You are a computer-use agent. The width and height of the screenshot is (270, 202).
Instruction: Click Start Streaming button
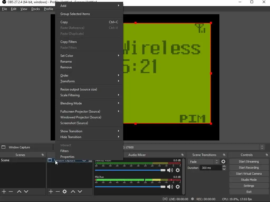pyautogui.click(x=249, y=162)
